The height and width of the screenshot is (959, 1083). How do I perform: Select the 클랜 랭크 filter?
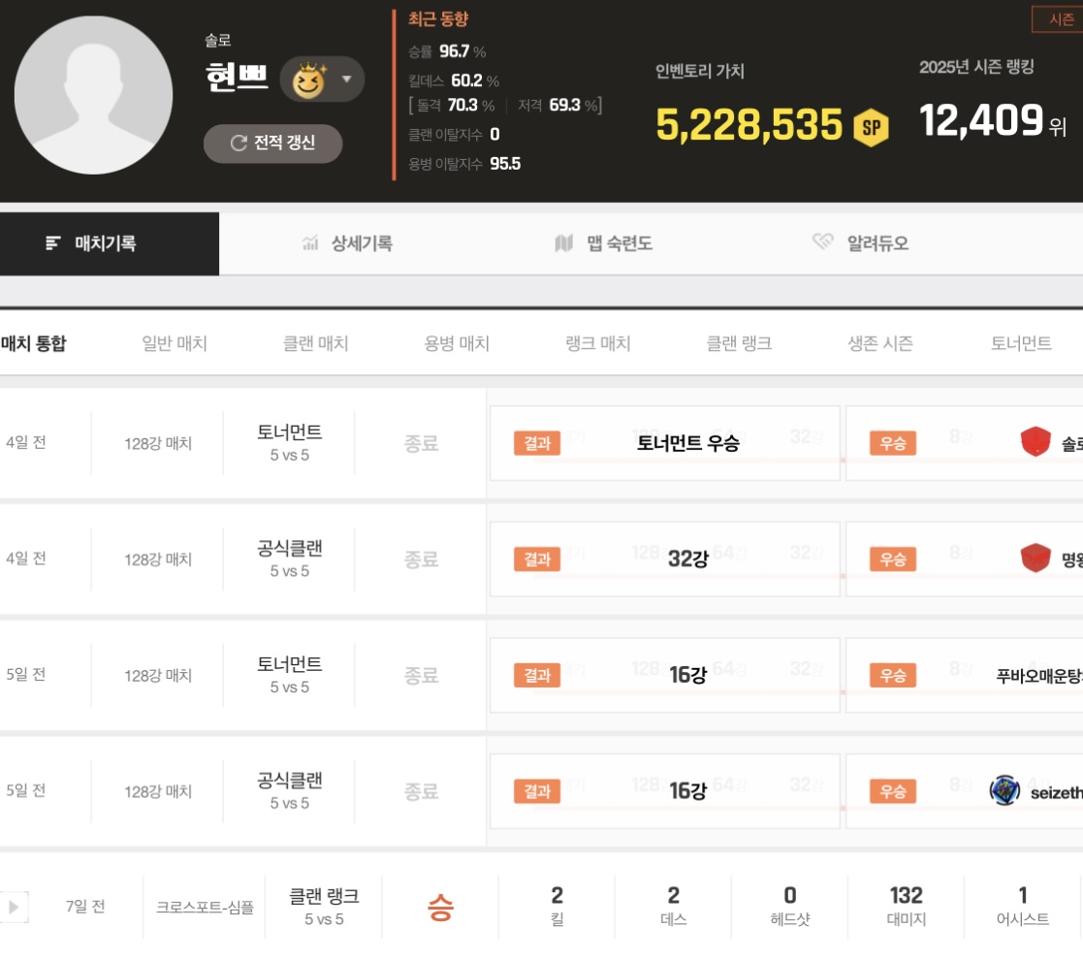739,344
